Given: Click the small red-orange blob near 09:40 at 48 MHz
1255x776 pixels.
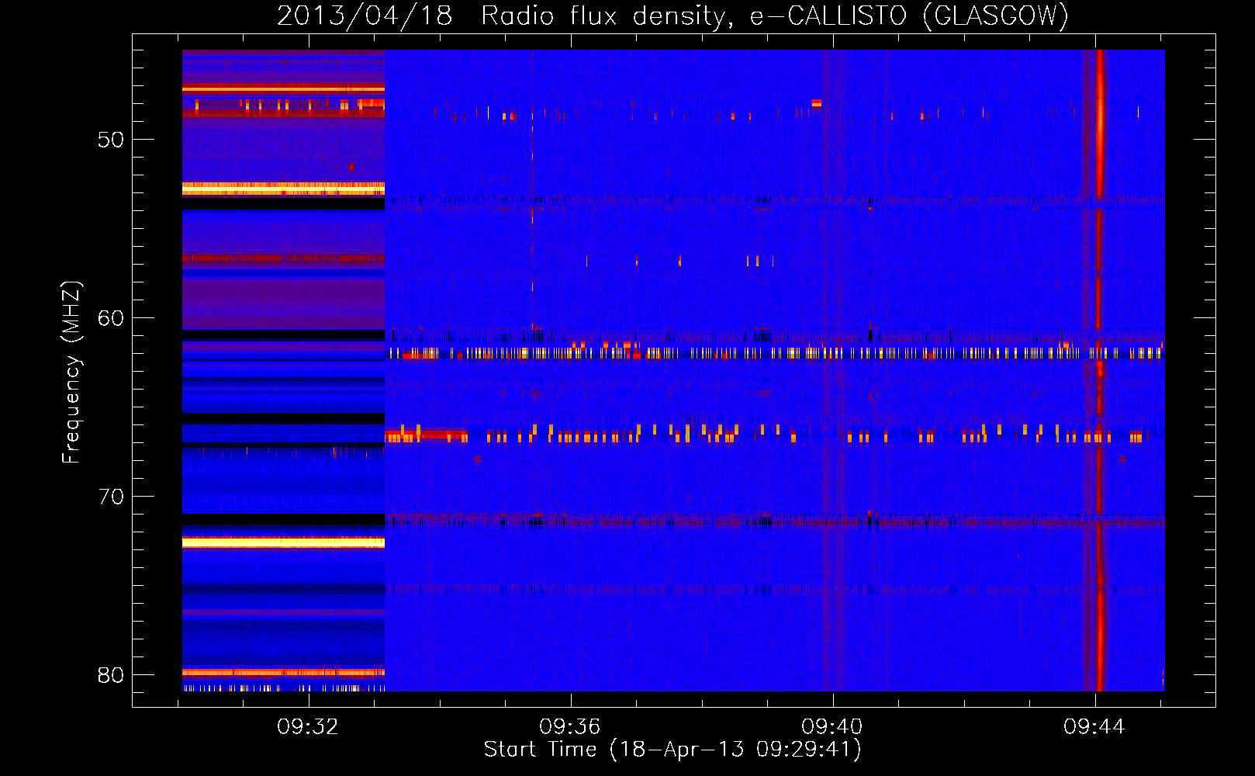Looking at the screenshot, I should [817, 103].
